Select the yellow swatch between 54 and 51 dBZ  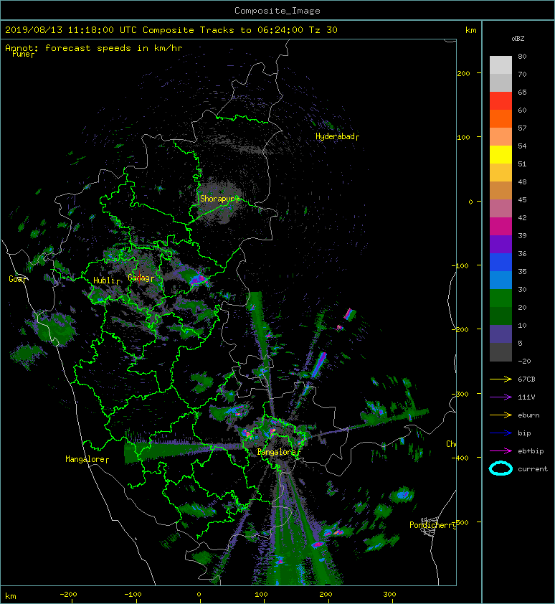coord(501,155)
